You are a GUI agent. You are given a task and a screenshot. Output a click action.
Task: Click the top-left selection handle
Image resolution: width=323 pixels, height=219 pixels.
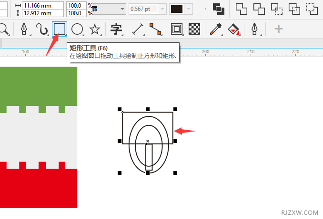tap(120, 109)
